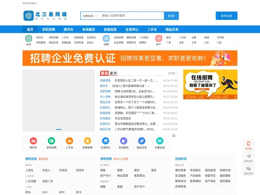The height and width of the screenshot is (195, 260).
Task: Open 顺风车 in the navigation bar
Action: [69, 30]
